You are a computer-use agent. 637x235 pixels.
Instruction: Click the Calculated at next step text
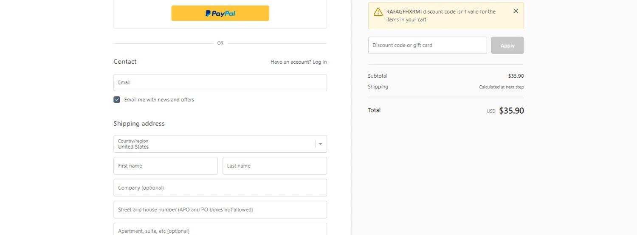click(x=501, y=87)
